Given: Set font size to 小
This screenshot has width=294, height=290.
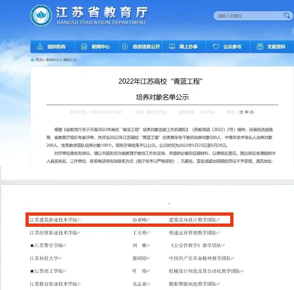Looking at the screenshot, I should 251,112.
